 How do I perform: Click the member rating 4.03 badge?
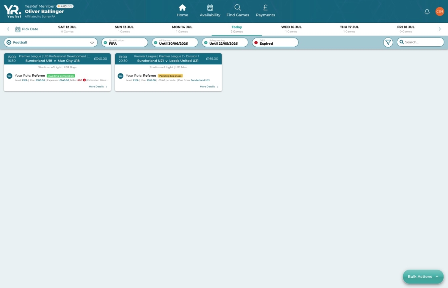point(65,6)
